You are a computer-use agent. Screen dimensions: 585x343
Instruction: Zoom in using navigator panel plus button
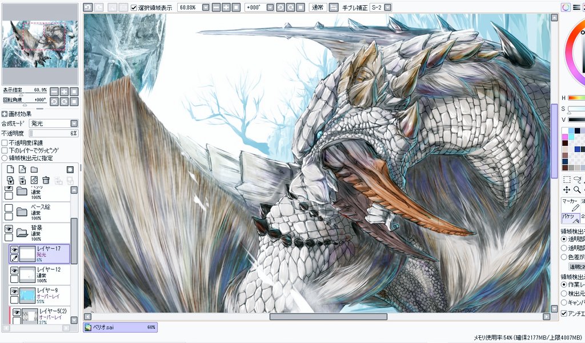(64, 91)
